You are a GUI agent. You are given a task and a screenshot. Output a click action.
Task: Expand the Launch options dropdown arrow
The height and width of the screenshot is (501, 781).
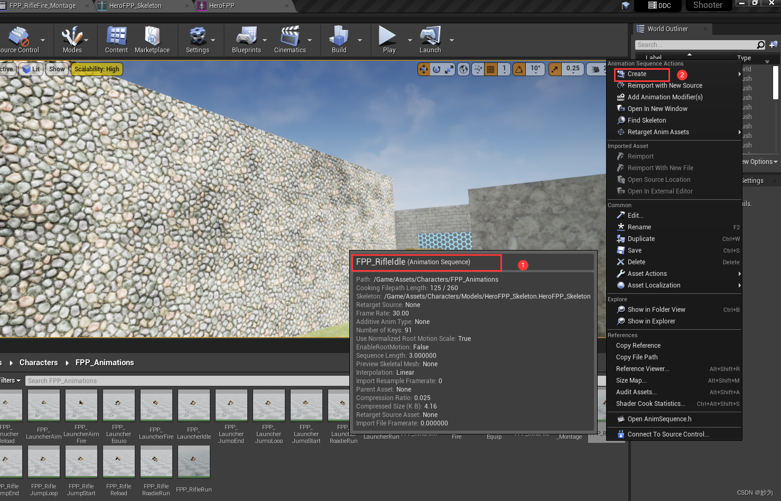click(x=452, y=40)
